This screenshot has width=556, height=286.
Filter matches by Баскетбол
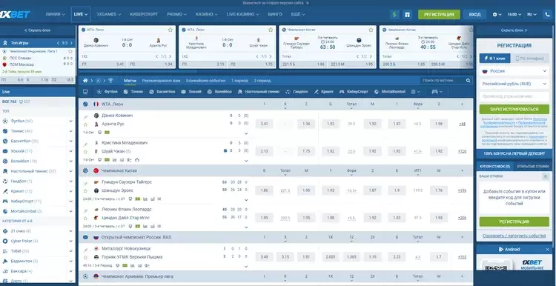162,91
